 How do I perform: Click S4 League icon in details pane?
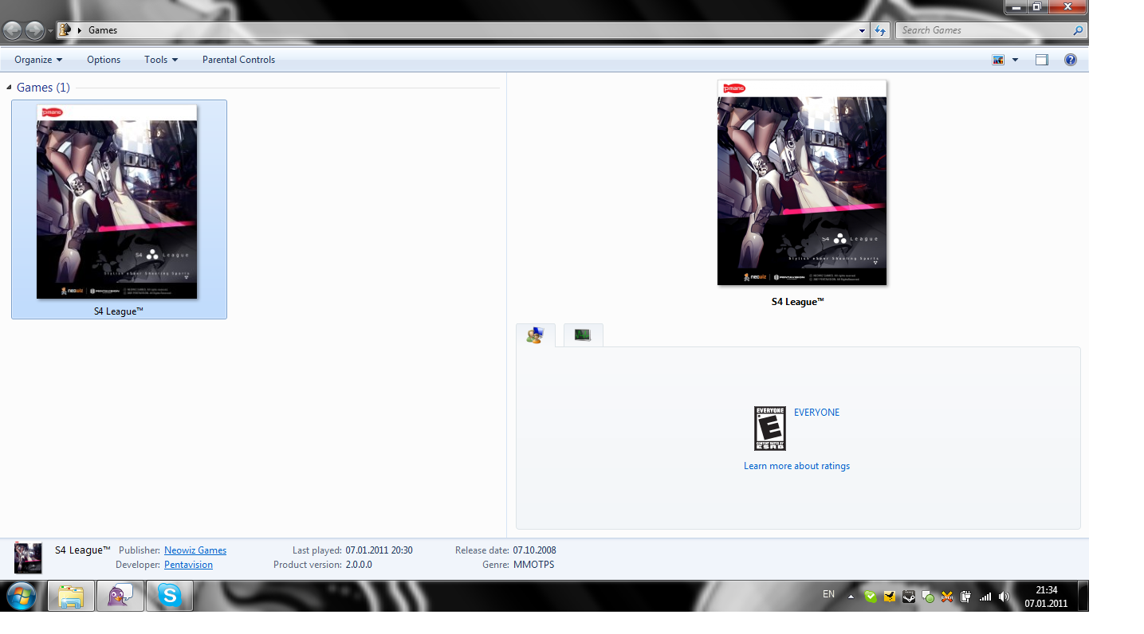28,558
